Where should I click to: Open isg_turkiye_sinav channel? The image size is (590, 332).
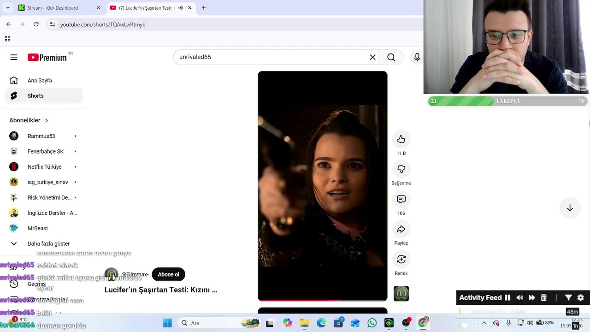click(44, 182)
